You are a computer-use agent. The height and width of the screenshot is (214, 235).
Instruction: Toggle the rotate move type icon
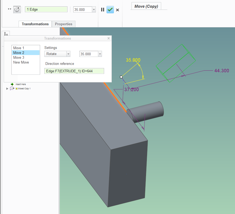17,10
